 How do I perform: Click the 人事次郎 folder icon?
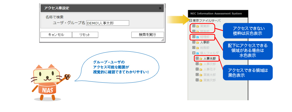click(201, 64)
